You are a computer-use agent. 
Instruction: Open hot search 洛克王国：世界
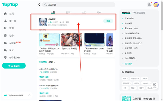click(131, 48)
